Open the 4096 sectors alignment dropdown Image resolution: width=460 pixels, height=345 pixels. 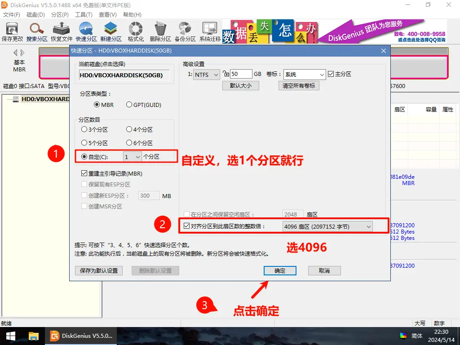327,226
